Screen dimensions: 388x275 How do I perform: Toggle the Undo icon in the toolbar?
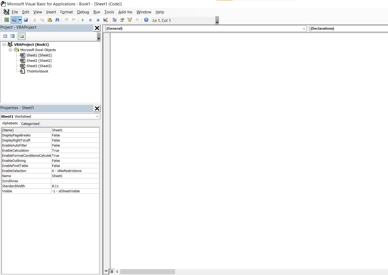(x=66, y=20)
